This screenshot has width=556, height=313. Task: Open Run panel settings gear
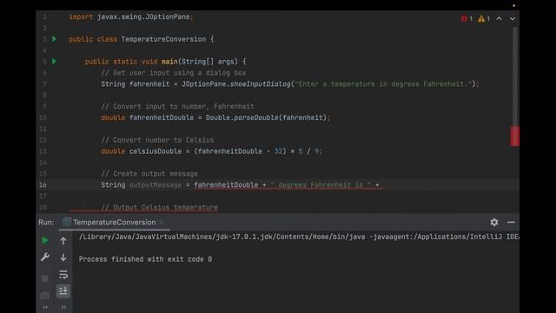pos(494,223)
